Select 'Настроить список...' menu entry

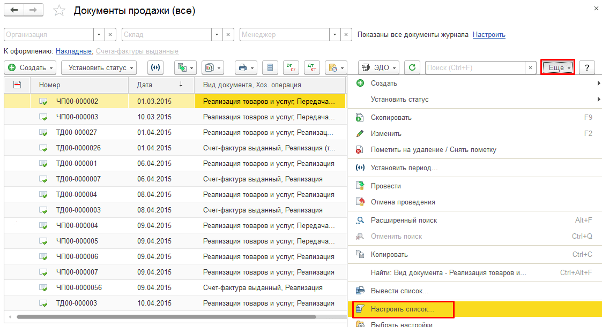click(x=402, y=309)
